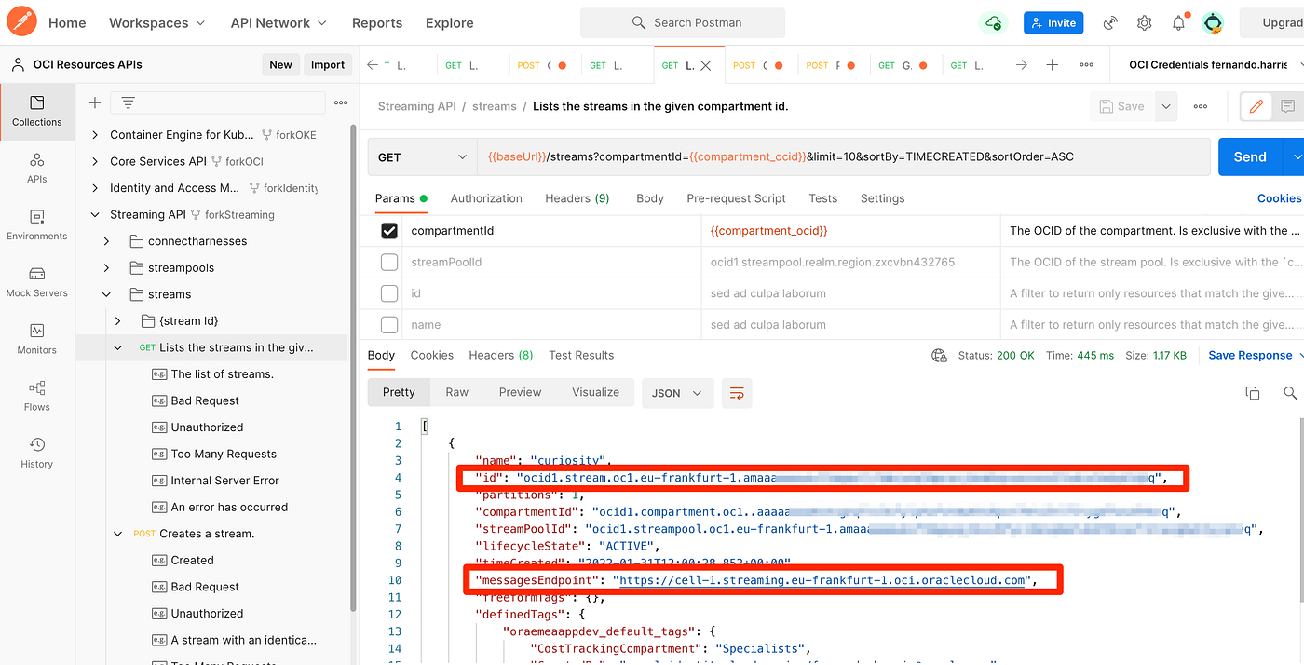Expand the Container Engine for Kub... collection
Viewport: 1304px width, 665px height.
95,135
